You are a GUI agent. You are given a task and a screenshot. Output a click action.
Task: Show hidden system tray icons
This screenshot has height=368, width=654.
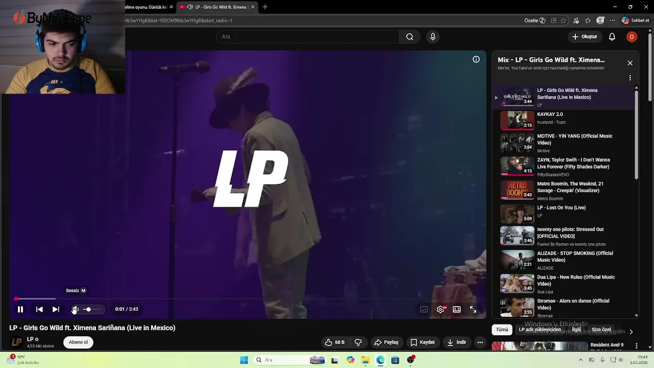(x=580, y=360)
